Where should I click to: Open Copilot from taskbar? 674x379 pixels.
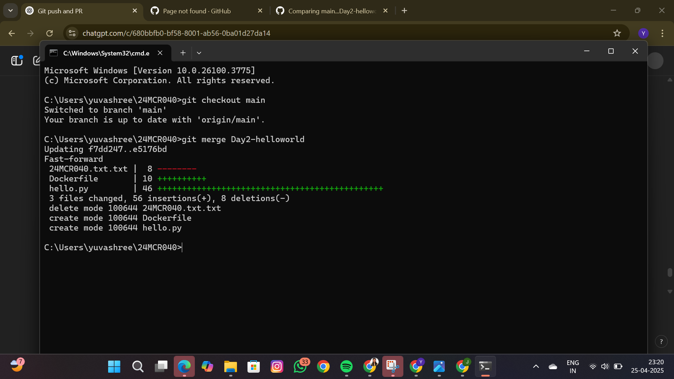click(x=207, y=367)
